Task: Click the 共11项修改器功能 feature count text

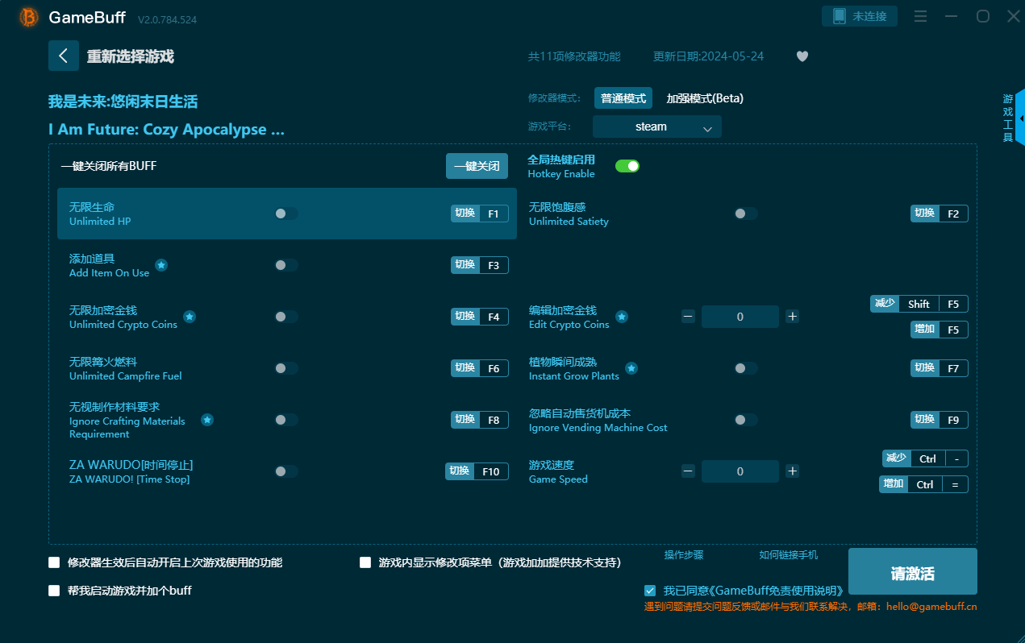Action: (574, 56)
